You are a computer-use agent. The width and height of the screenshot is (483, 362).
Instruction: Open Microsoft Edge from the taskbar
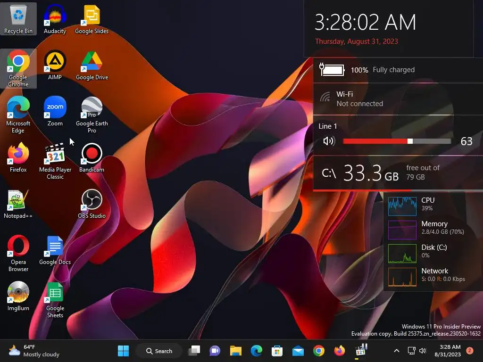coord(256,351)
